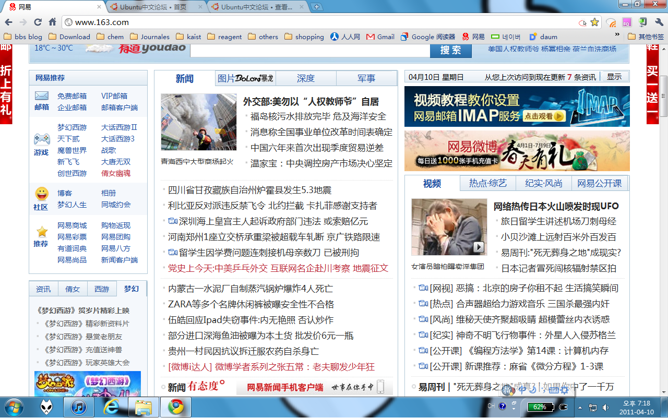
Task: Click the pink FQ extension icon
Action: click(x=627, y=22)
